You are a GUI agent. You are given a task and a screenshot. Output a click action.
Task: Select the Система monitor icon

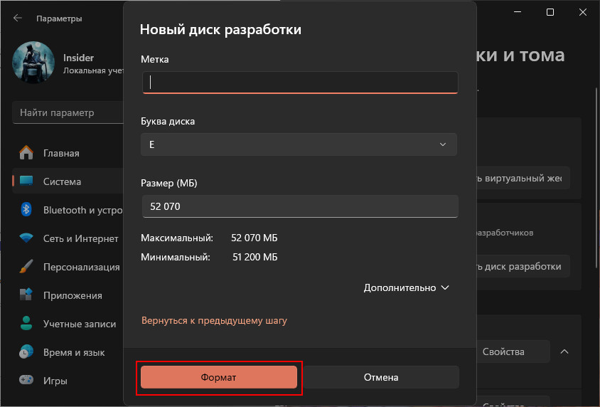[26, 181]
